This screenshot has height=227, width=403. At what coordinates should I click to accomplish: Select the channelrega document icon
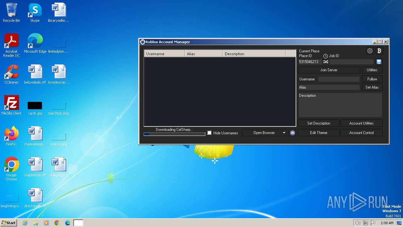click(x=35, y=136)
